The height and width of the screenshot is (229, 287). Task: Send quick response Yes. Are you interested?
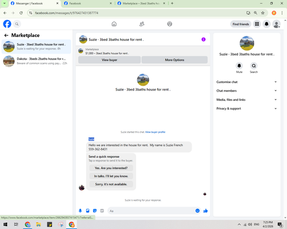pos(111,168)
